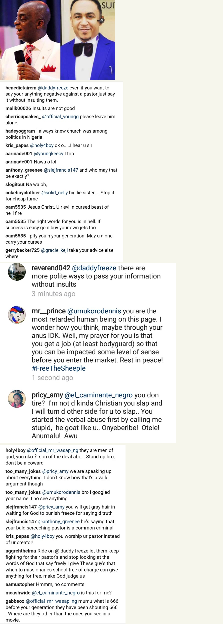Open @daddyfreeze mention in benedictairem's comment
The height and width of the screenshot is (624, 223).
click(53, 88)
